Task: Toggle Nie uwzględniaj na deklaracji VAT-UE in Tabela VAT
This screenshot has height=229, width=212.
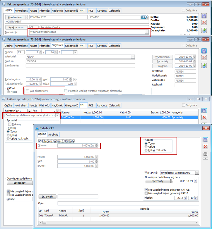Action: pyautogui.click(x=146, y=190)
